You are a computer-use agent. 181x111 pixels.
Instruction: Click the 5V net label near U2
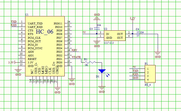point(84,33)
